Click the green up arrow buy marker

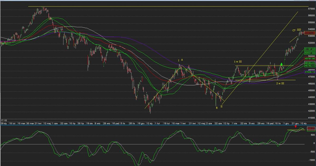pos(282,64)
